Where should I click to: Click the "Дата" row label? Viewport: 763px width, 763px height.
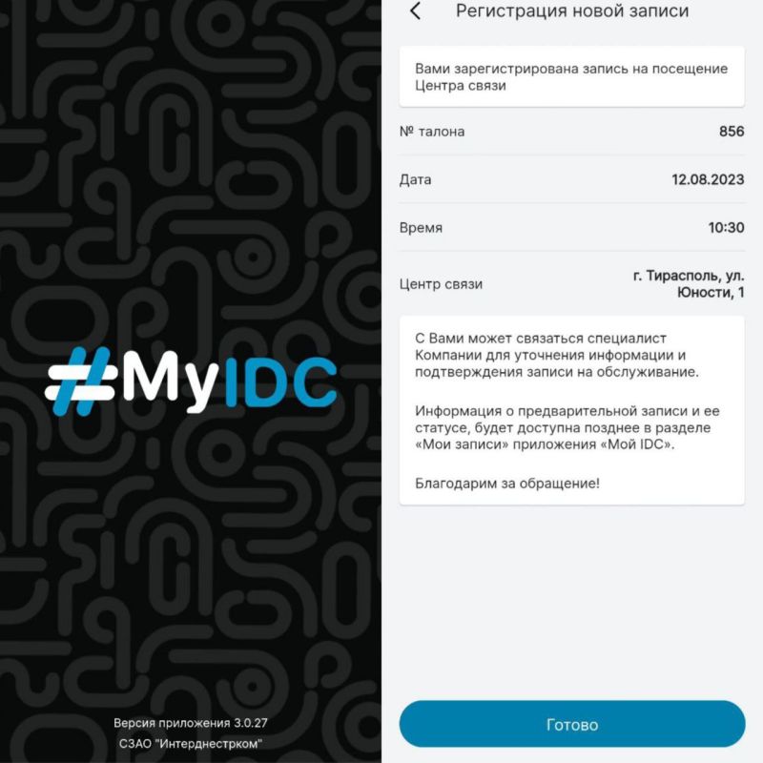coord(416,179)
